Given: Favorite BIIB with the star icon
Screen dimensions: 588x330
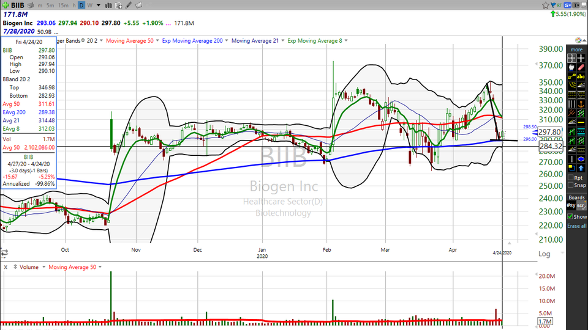Looking at the screenshot, I should tap(546, 5).
